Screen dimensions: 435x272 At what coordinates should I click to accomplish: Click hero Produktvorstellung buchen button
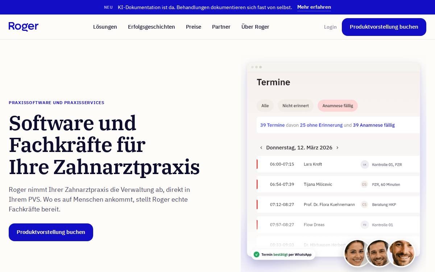tap(51, 232)
